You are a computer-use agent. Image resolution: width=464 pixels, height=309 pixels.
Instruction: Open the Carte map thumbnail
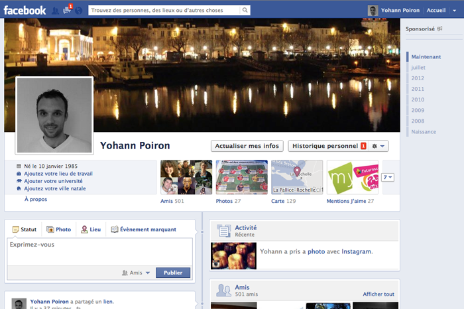pos(297,176)
